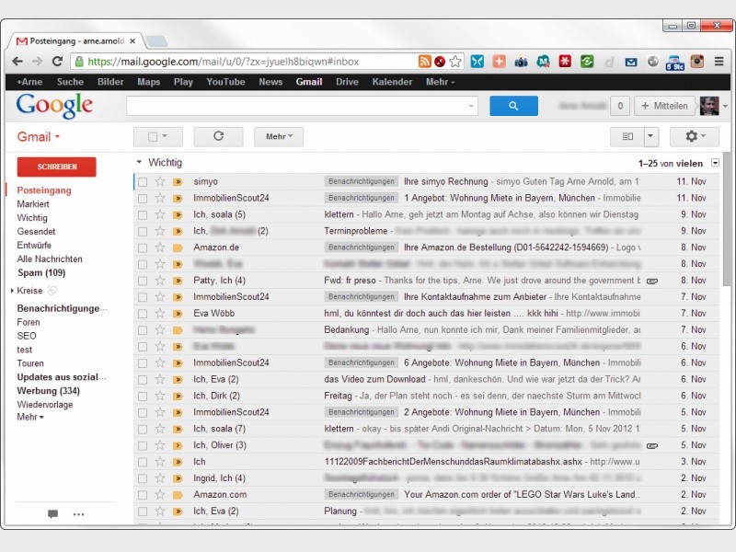The image size is (736, 552).
Task: Star the Amazon.com email
Action: pyautogui.click(x=160, y=494)
